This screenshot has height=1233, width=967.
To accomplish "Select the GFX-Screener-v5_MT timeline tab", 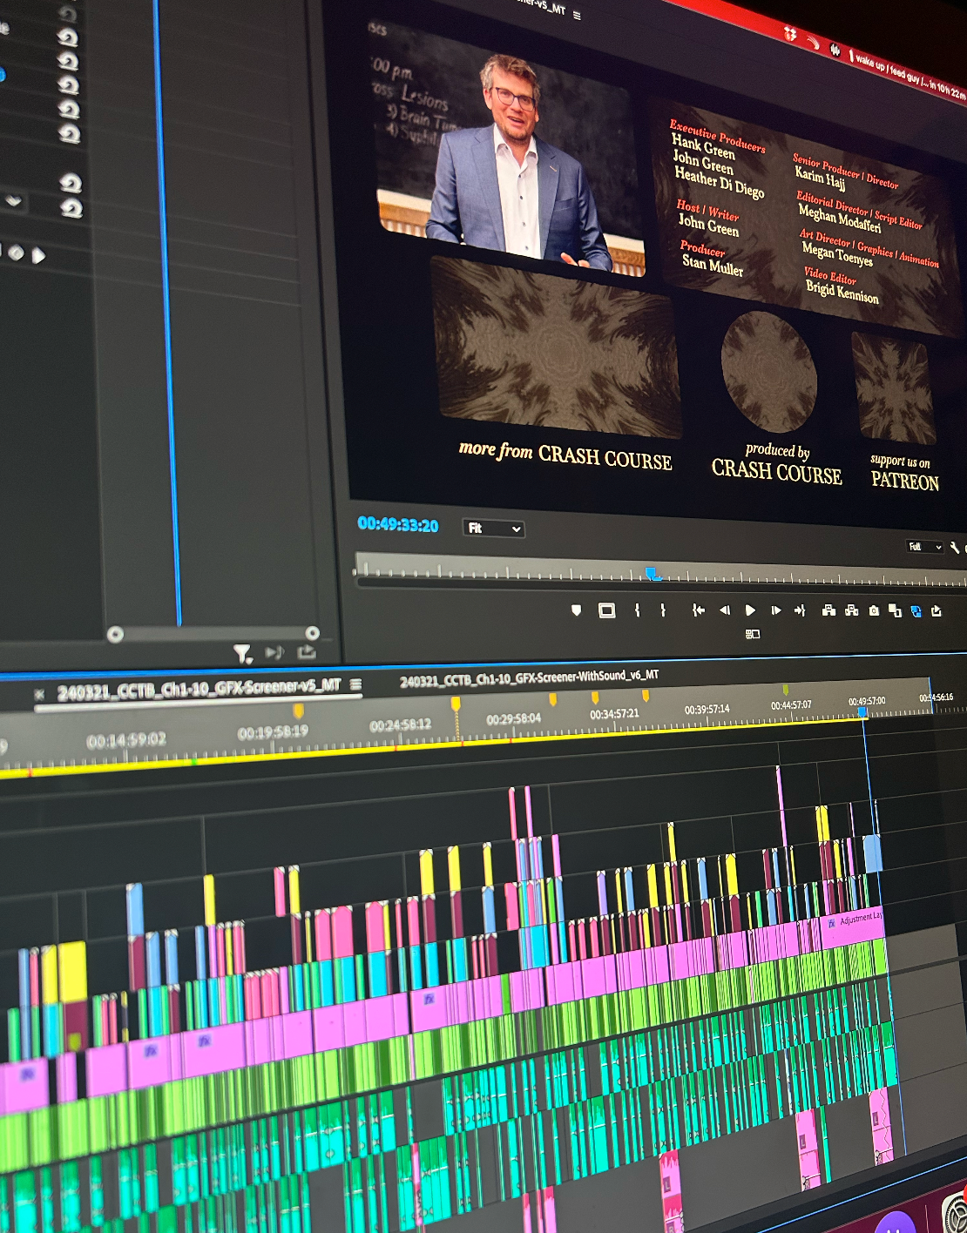I will click(199, 690).
